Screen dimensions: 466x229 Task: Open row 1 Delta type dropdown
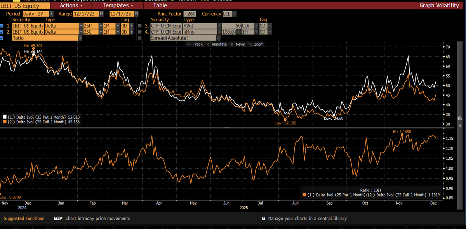(81, 26)
